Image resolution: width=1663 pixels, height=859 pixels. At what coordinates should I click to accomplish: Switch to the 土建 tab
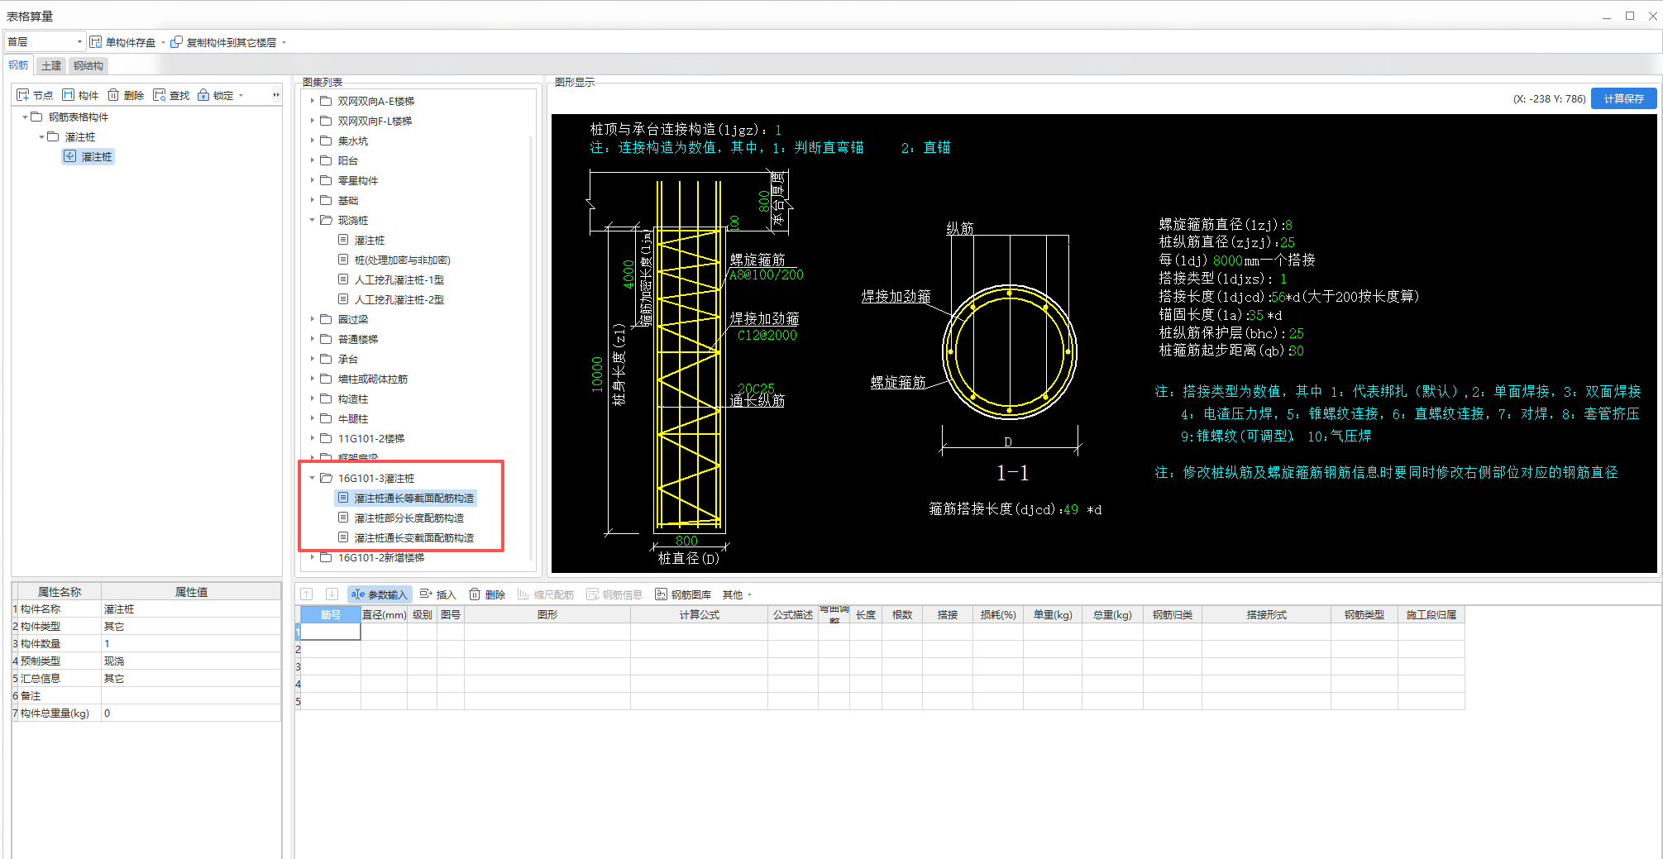[x=51, y=65]
